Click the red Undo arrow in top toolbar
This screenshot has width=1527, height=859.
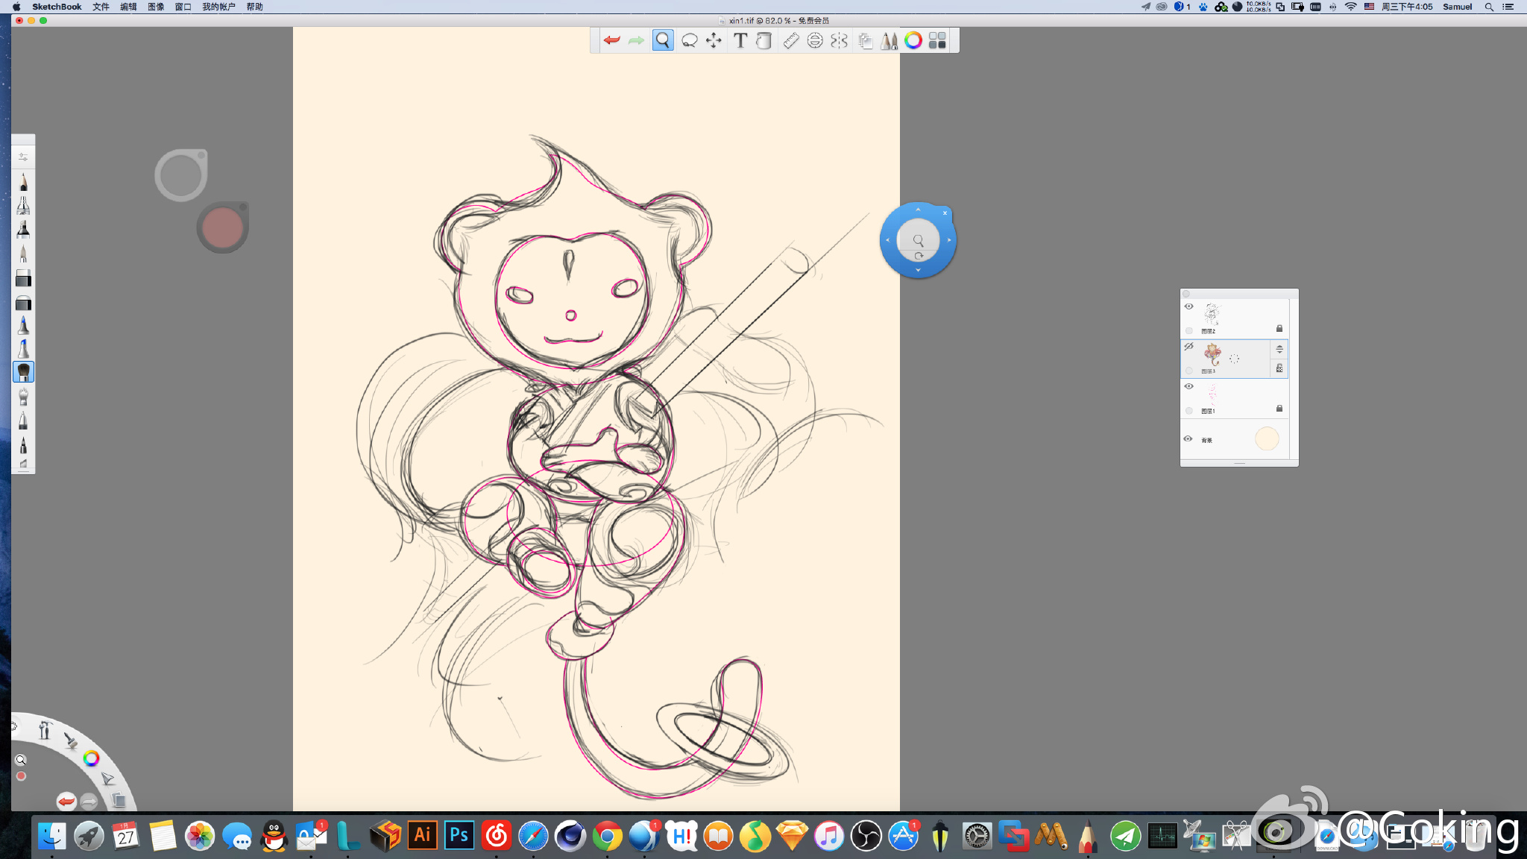pyautogui.click(x=611, y=40)
